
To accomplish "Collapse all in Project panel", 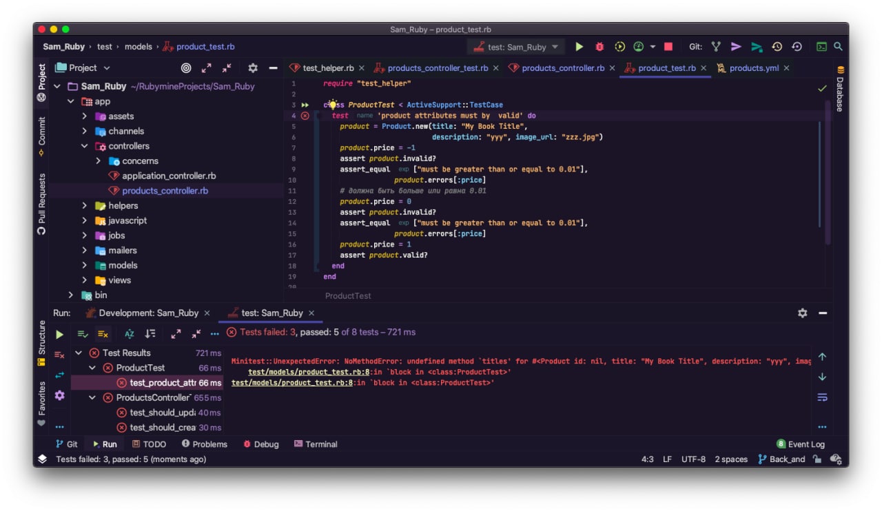I will pos(227,68).
